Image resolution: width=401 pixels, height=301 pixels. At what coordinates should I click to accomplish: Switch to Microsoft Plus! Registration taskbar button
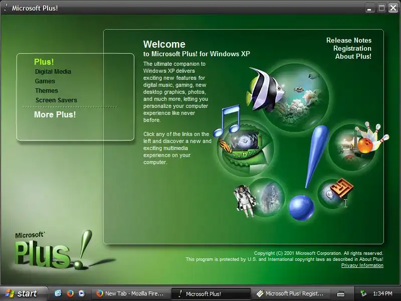coord(291,293)
